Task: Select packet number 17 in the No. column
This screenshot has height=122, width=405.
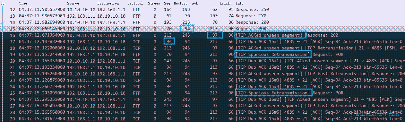Action: coord(13,42)
